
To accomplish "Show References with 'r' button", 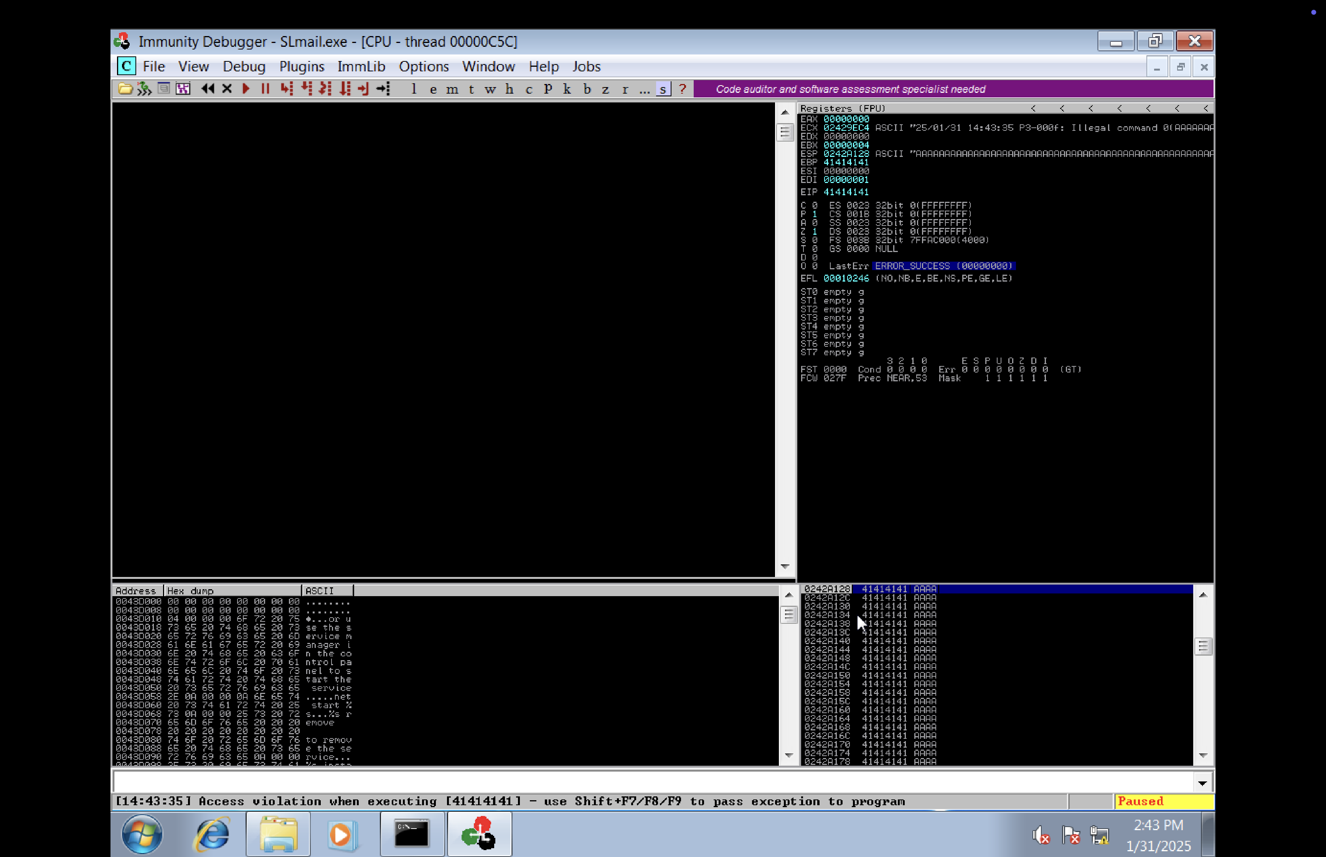I will tap(625, 89).
